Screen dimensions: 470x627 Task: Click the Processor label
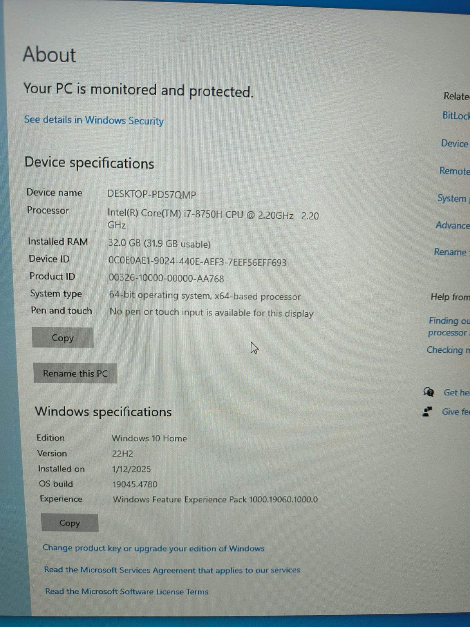(48, 210)
